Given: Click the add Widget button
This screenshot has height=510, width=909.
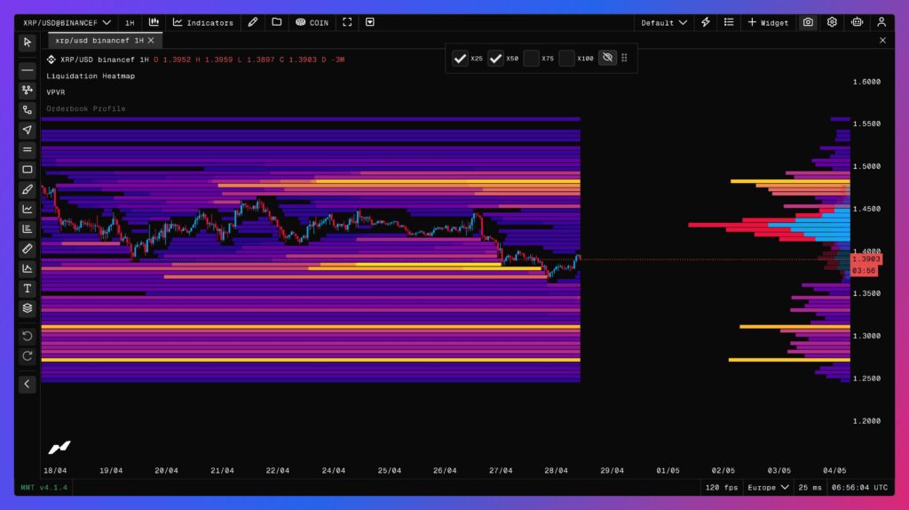Looking at the screenshot, I should [x=768, y=22].
